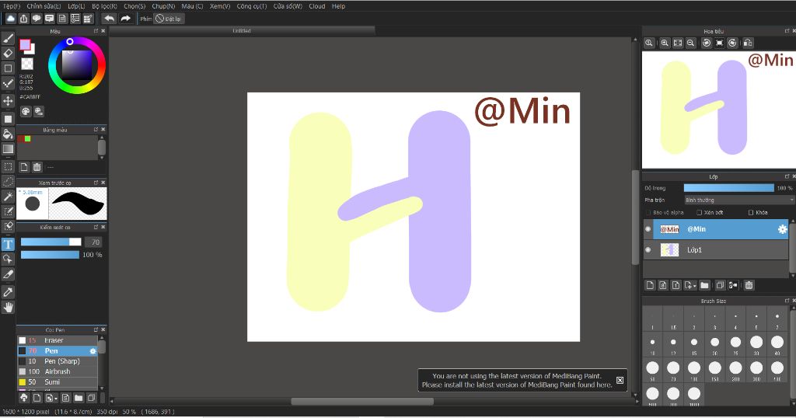Open the Help menu
This screenshot has height=418, width=796.
338,6
